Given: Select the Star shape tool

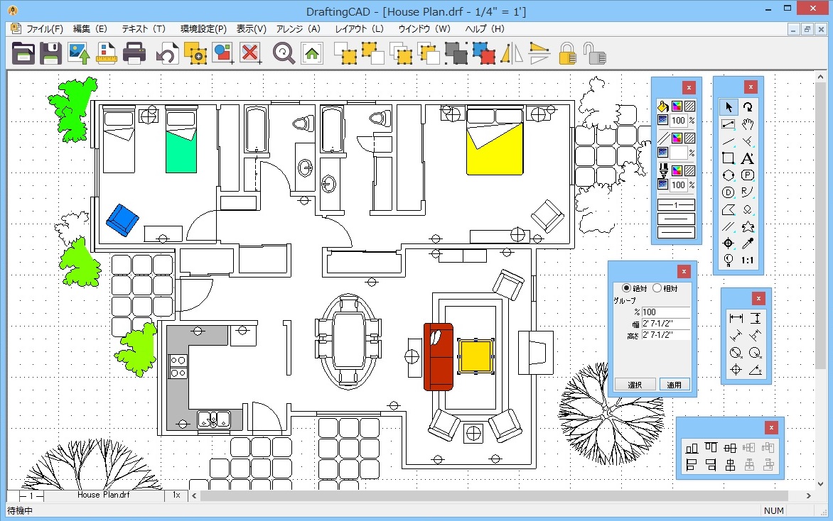Looking at the screenshot, I should (747, 227).
